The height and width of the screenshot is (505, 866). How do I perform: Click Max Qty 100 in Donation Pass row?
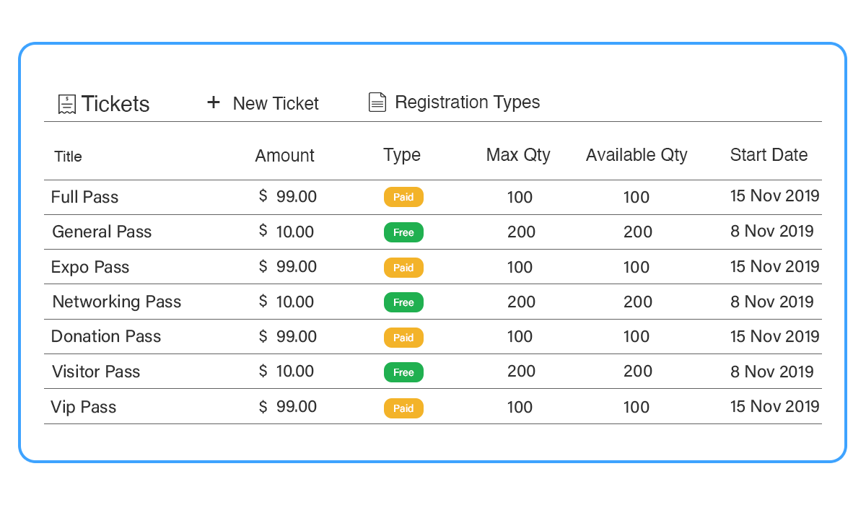(520, 336)
